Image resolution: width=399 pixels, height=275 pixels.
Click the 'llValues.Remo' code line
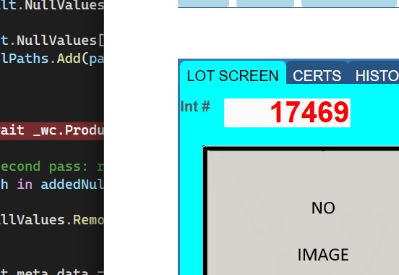(x=52, y=220)
